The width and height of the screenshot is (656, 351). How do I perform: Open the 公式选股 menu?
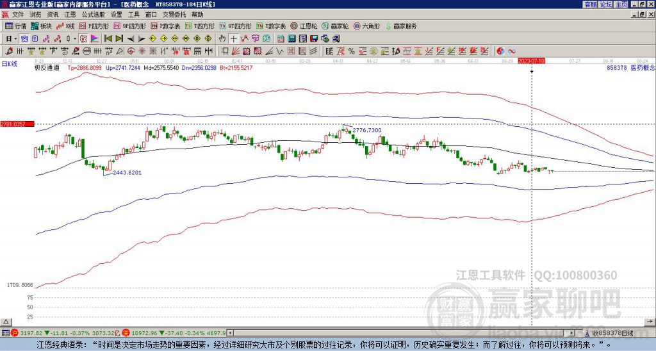coord(93,15)
